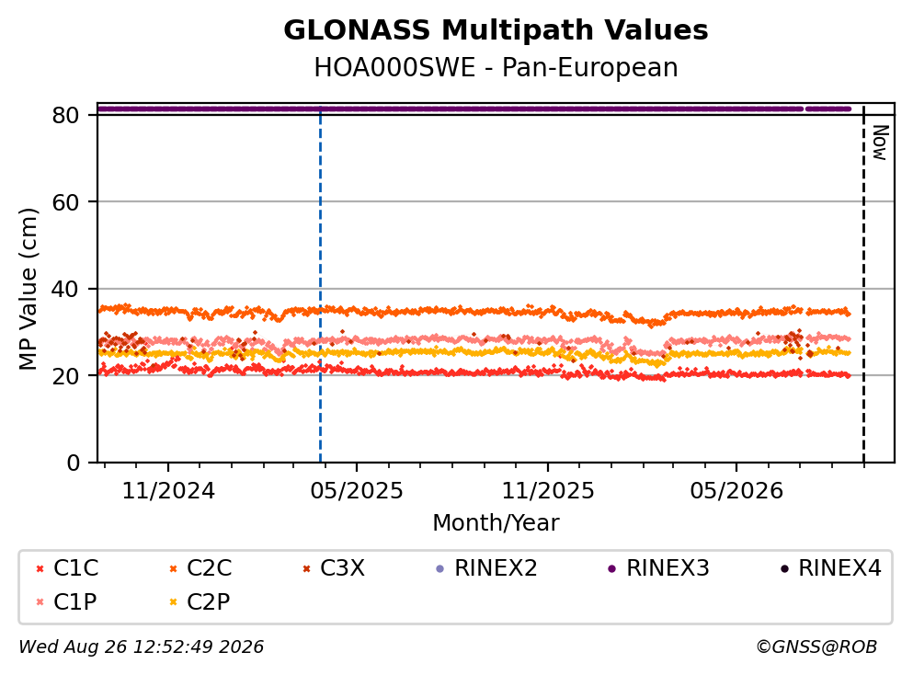The width and height of the screenshot is (913, 675).
Task: Click the 11/2024 x-axis tick label
Action: tap(168, 491)
